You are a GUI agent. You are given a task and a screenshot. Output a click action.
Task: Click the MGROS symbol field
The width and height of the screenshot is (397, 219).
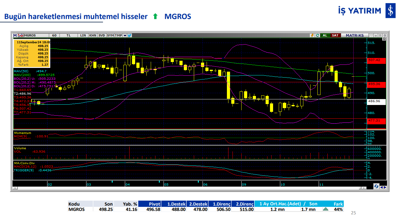(36, 35)
